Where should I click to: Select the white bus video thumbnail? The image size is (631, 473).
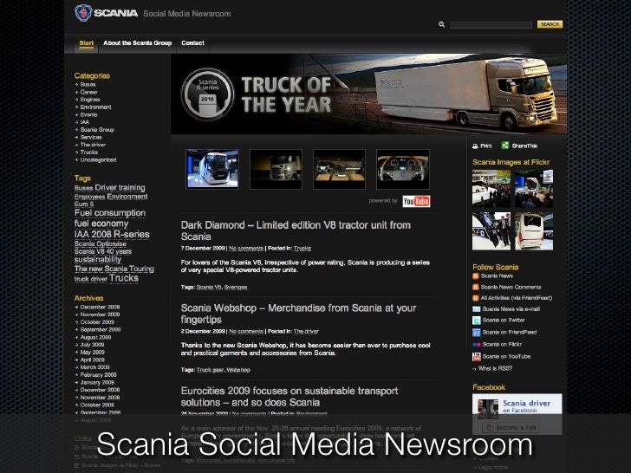coord(212,169)
